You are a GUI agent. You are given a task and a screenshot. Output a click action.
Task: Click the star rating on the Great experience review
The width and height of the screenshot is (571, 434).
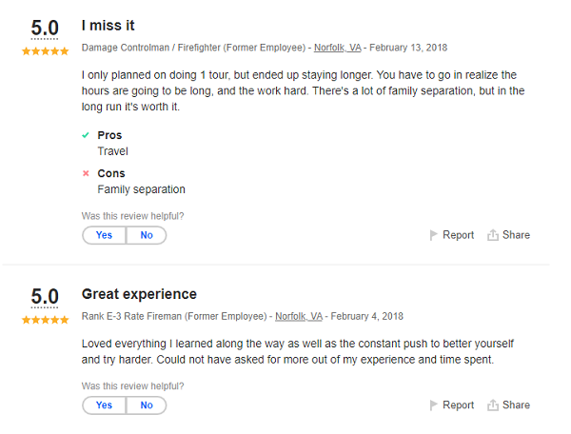pyautogui.click(x=45, y=320)
